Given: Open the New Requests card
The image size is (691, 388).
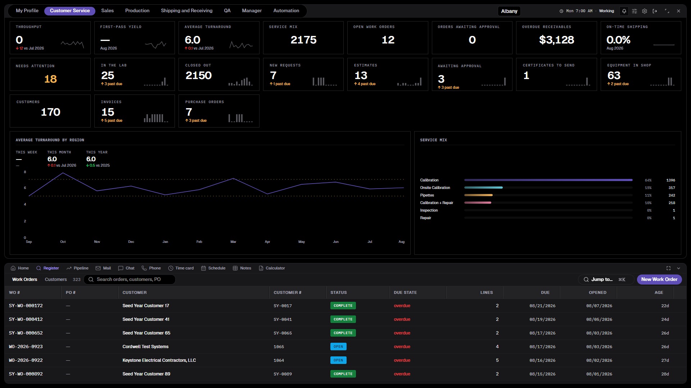Looking at the screenshot, I should tap(303, 74).
